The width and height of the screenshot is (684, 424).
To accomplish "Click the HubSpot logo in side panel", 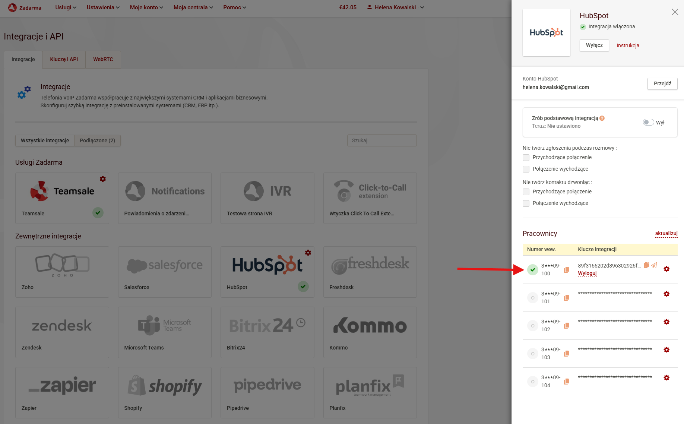I will pos(546,32).
